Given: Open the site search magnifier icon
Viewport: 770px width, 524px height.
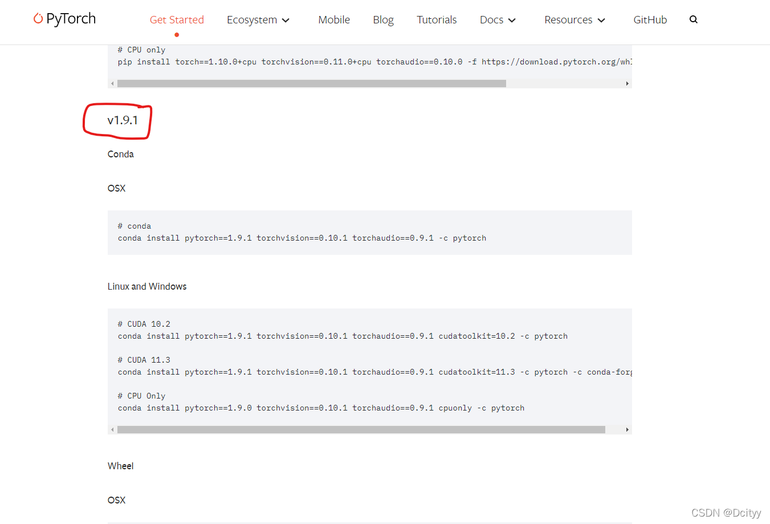Looking at the screenshot, I should (694, 19).
